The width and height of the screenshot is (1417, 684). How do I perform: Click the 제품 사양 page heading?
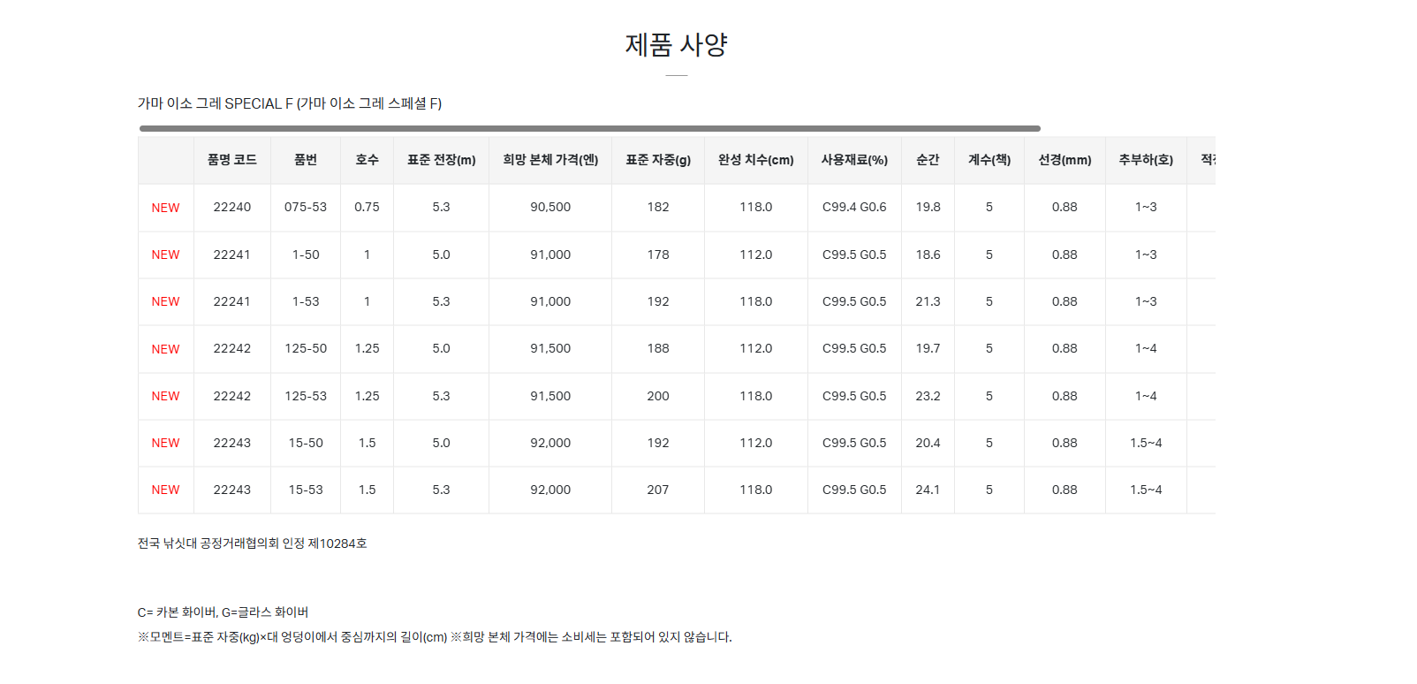pos(676,45)
